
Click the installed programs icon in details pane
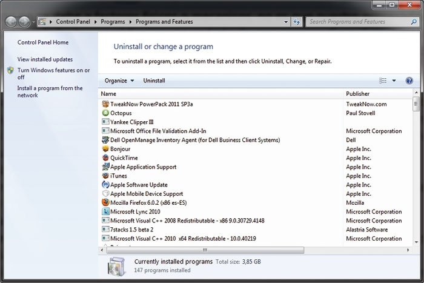116,266
